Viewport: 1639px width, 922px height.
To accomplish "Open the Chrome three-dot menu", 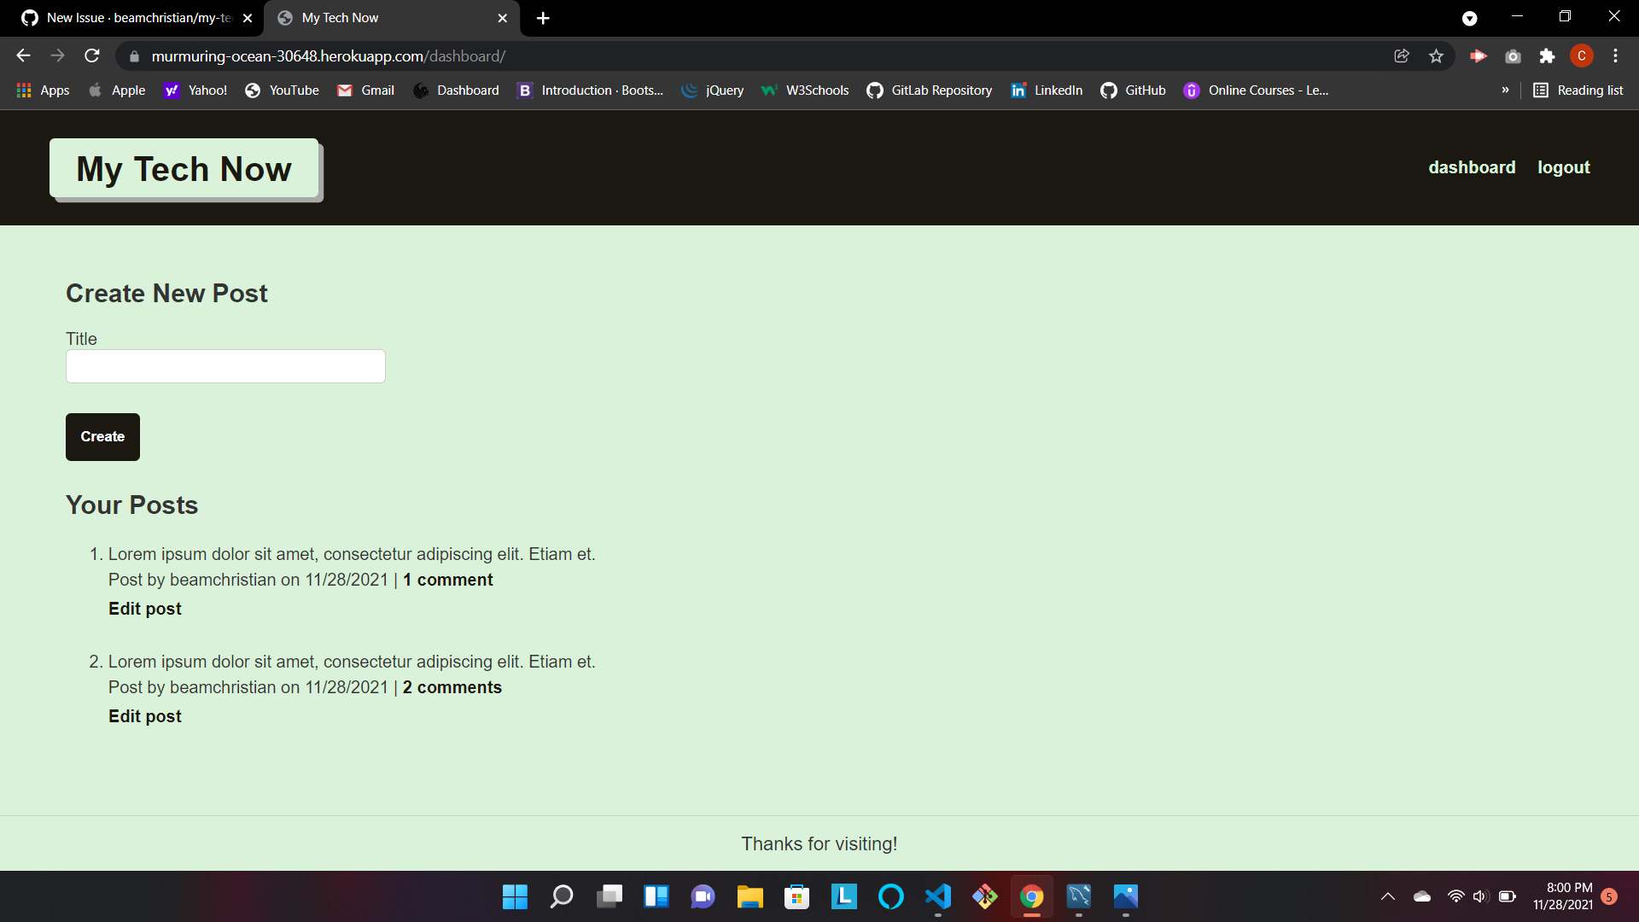I will coord(1615,55).
